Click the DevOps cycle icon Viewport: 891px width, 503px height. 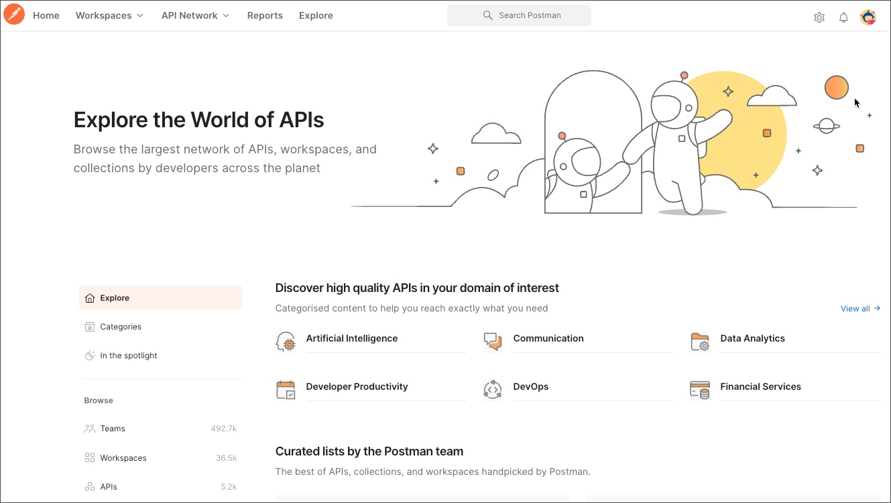493,390
